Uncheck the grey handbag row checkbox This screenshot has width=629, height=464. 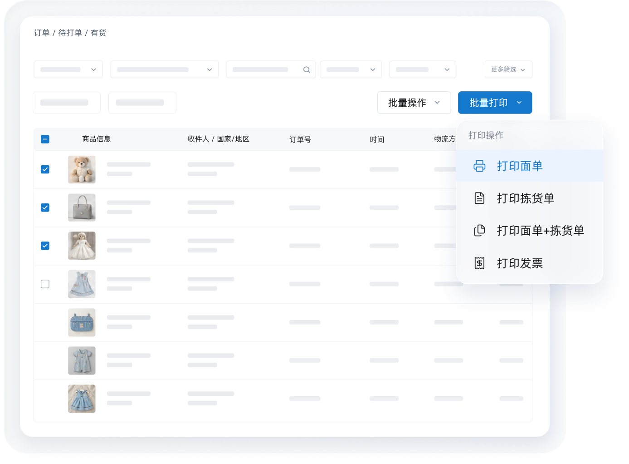tap(45, 207)
